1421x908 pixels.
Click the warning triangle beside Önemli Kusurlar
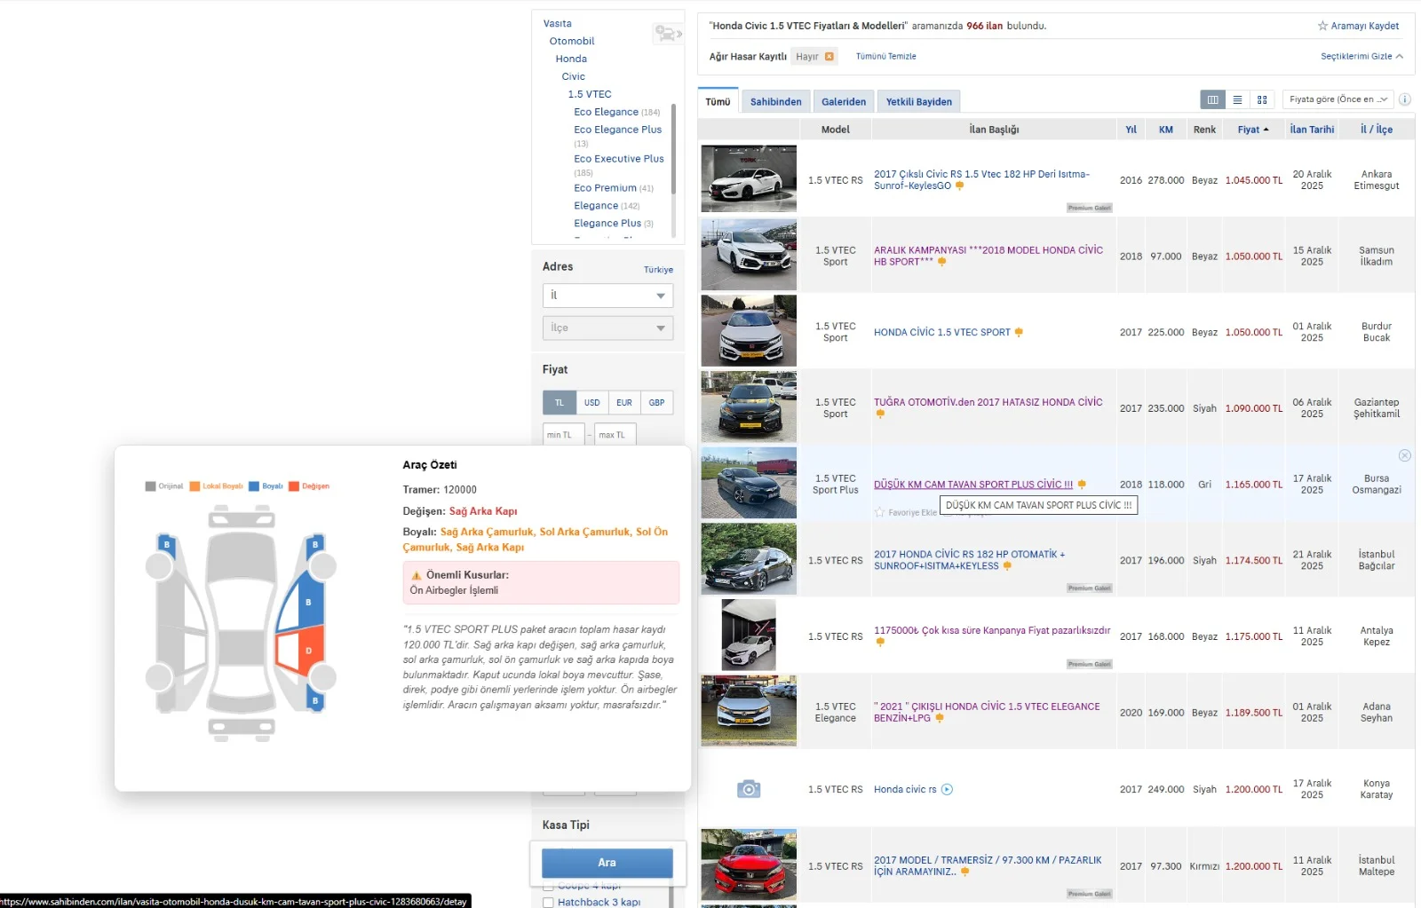click(x=416, y=575)
